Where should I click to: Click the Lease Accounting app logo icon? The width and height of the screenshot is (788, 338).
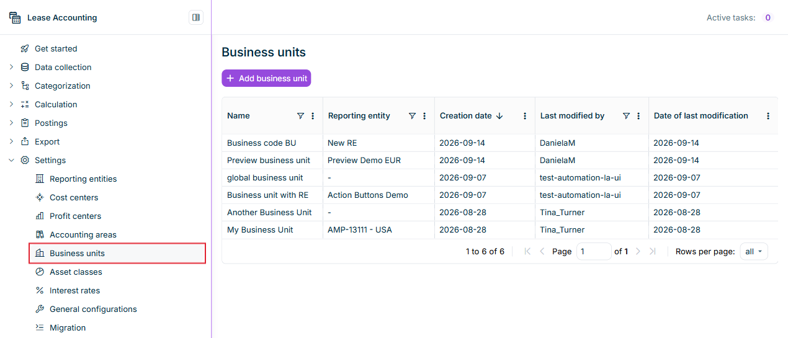(x=15, y=17)
